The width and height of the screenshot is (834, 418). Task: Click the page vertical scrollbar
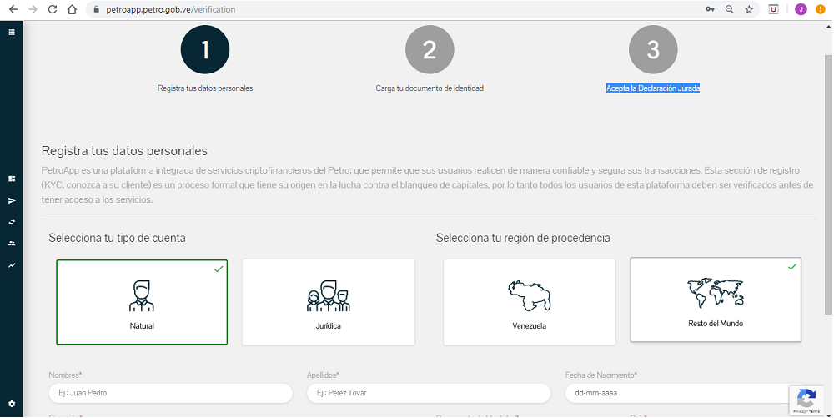tap(829, 184)
